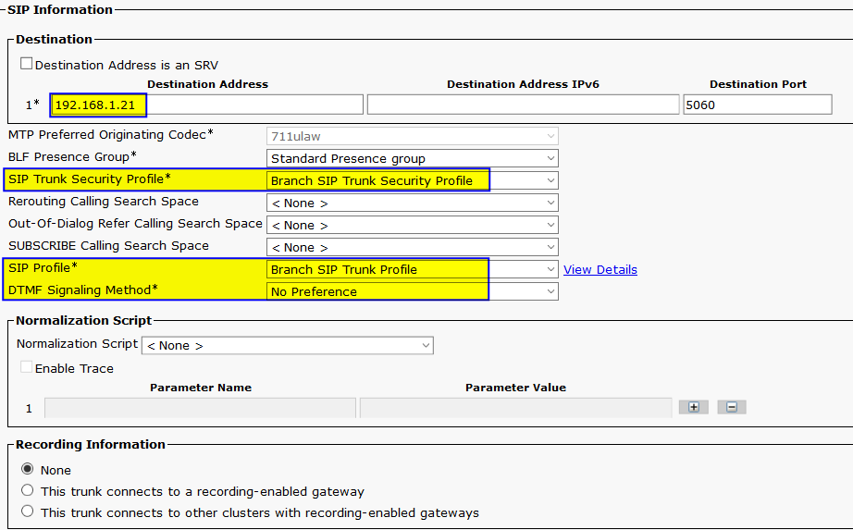The image size is (853, 530).
Task: Open the SIP Trunk Security Profile dropdown
Action: pyautogui.click(x=413, y=180)
